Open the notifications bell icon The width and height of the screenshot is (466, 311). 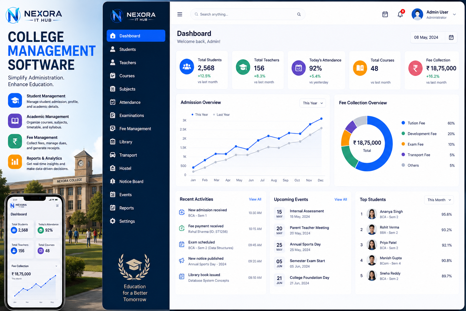pyautogui.click(x=400, y=14)
